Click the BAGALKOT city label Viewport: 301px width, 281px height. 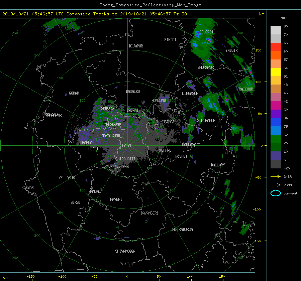[x=134, y=92]
